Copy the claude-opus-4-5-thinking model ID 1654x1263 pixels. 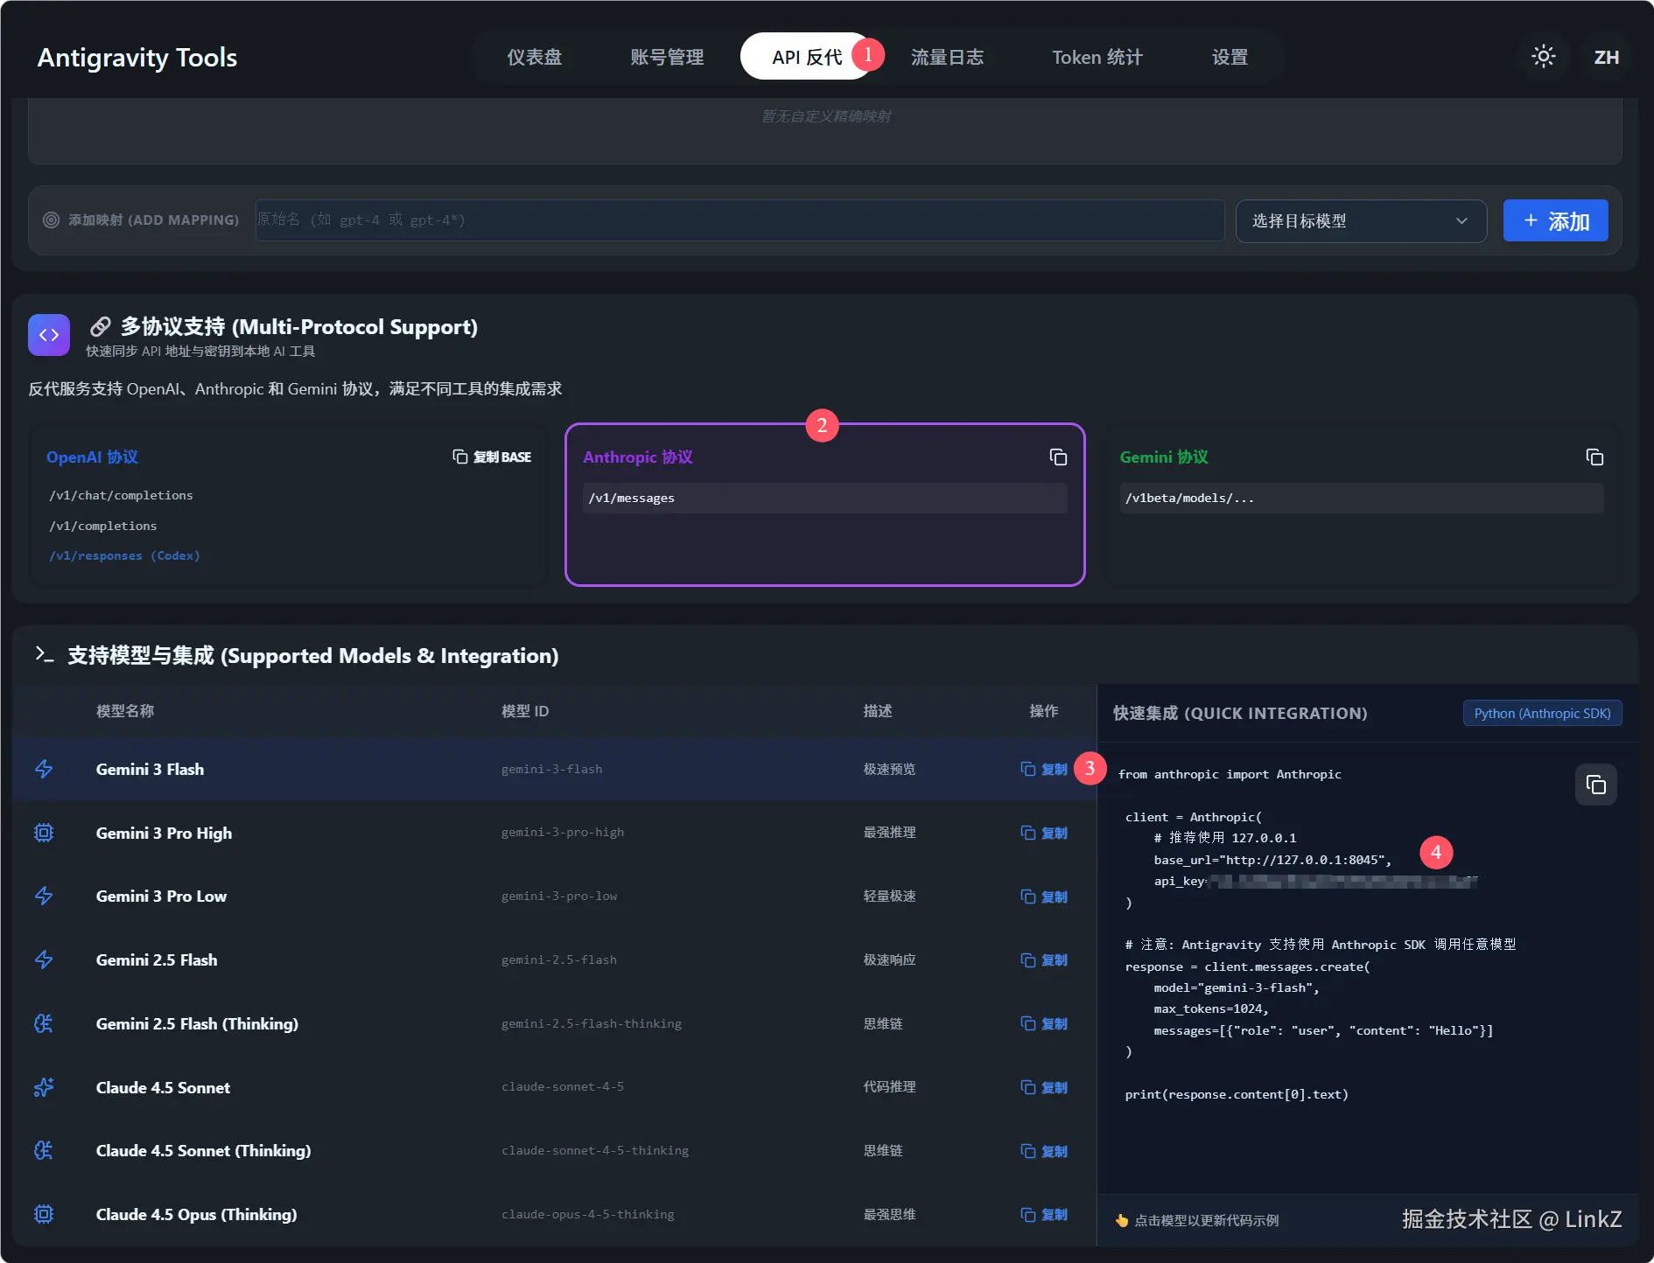(x=1044, y=1214)
